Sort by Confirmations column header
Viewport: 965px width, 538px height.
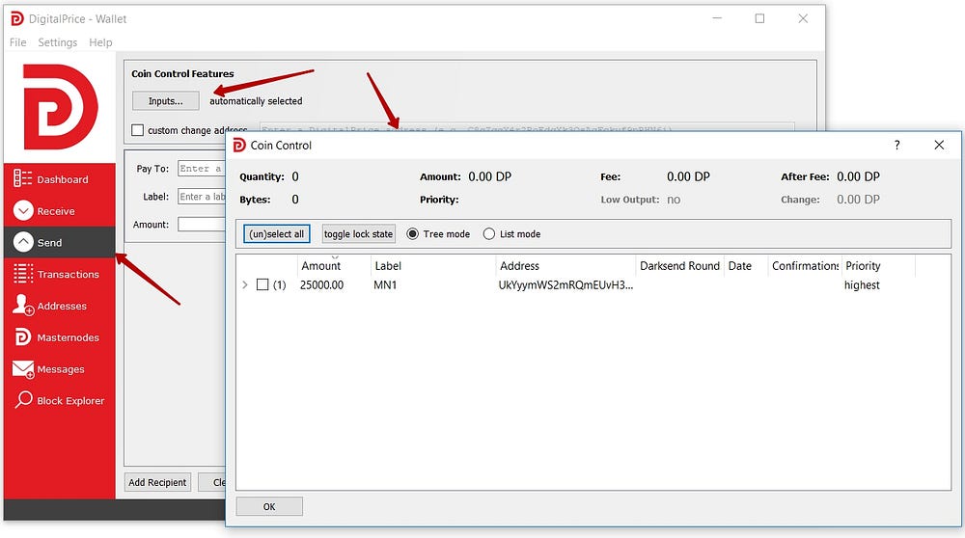805,265
